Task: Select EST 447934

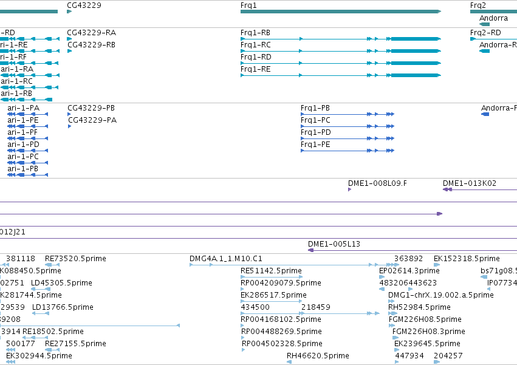Action: (409, 356)
